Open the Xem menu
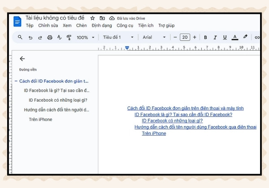 pyautogui.click(x=67, y=26)
